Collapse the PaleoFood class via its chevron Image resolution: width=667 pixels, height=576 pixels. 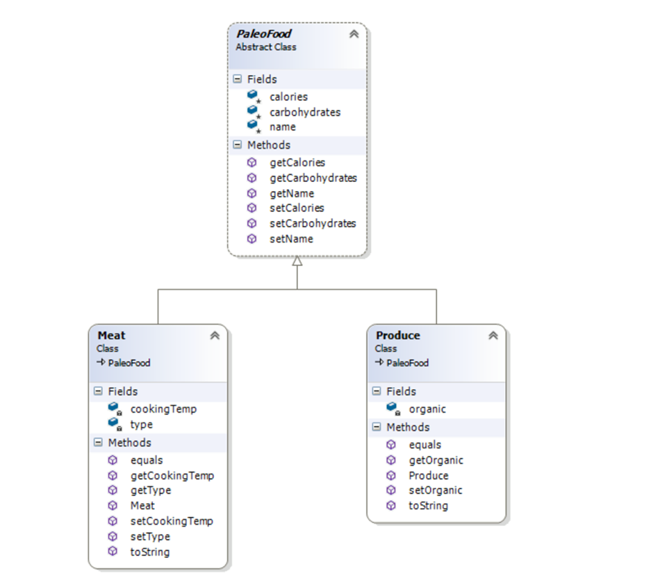[x=354, y=33]
